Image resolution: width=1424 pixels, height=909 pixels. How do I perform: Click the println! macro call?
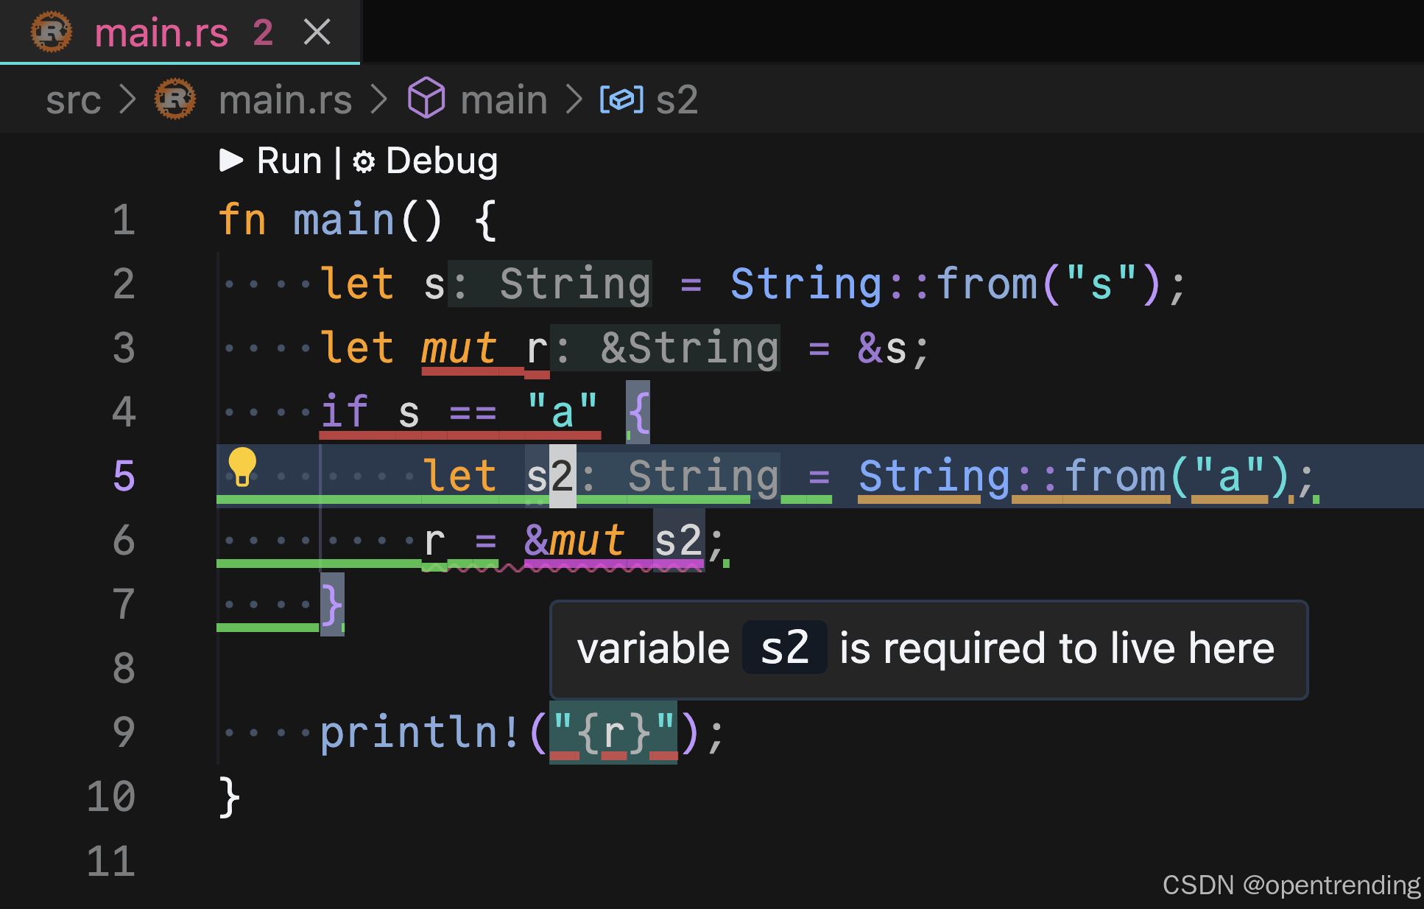click(420, 732)
